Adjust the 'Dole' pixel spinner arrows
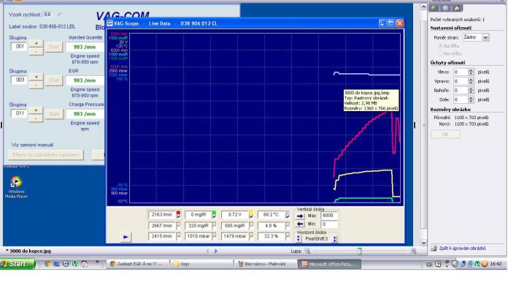The height and width of the screenshot is (307, 511). tap(471, 99)
